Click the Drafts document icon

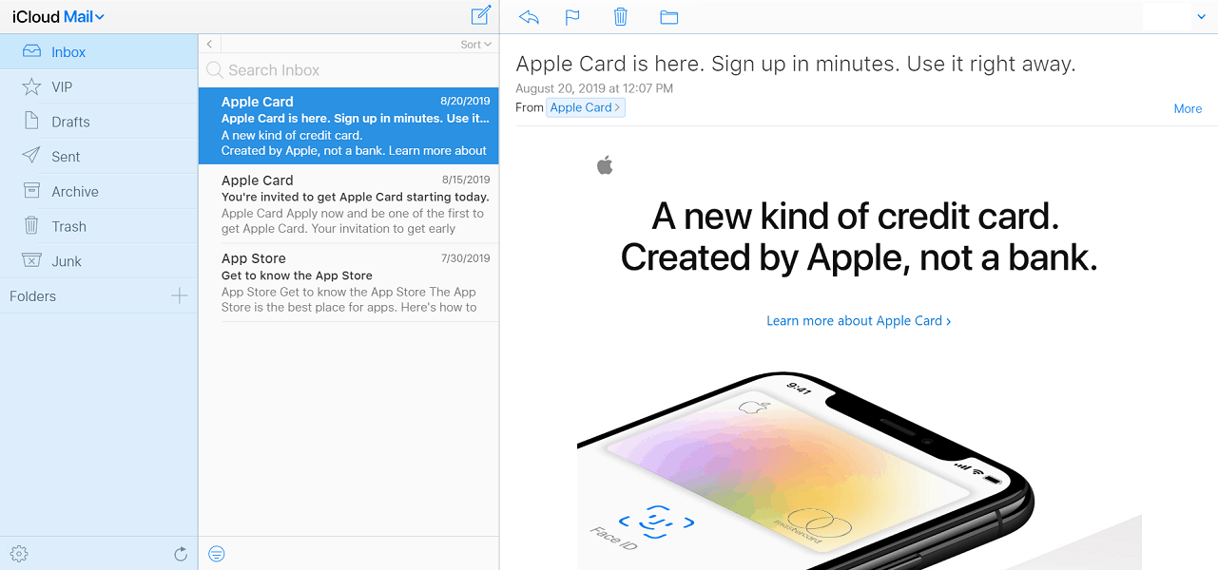31,121
